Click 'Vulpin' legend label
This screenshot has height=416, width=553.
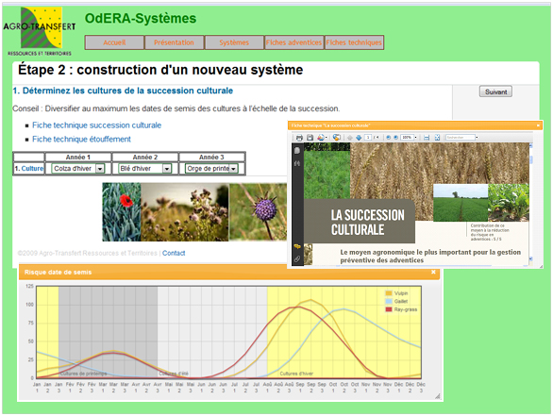[401, 293]
